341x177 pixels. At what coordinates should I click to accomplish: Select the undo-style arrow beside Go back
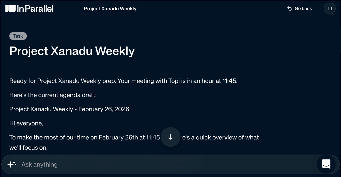click(289, 8)
